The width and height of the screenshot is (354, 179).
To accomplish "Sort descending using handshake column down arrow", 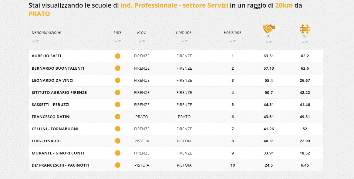I will coord(271,42).
